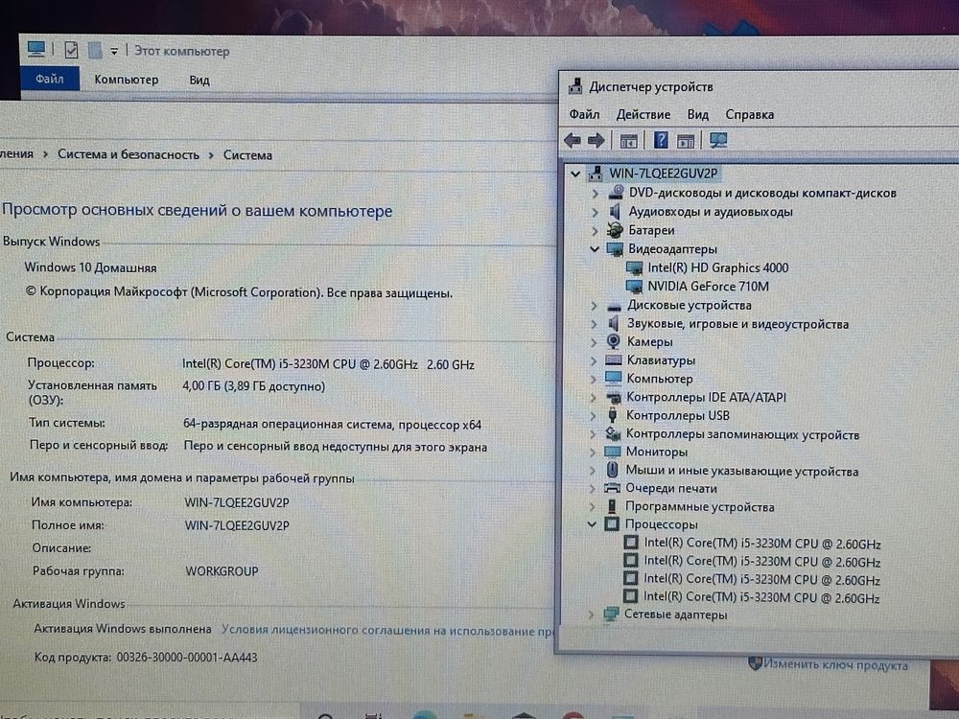Open the Файл tab in Этот компьютер window
Screen dimensions: 959x719
pyautogui.click(x=50, y=79)
